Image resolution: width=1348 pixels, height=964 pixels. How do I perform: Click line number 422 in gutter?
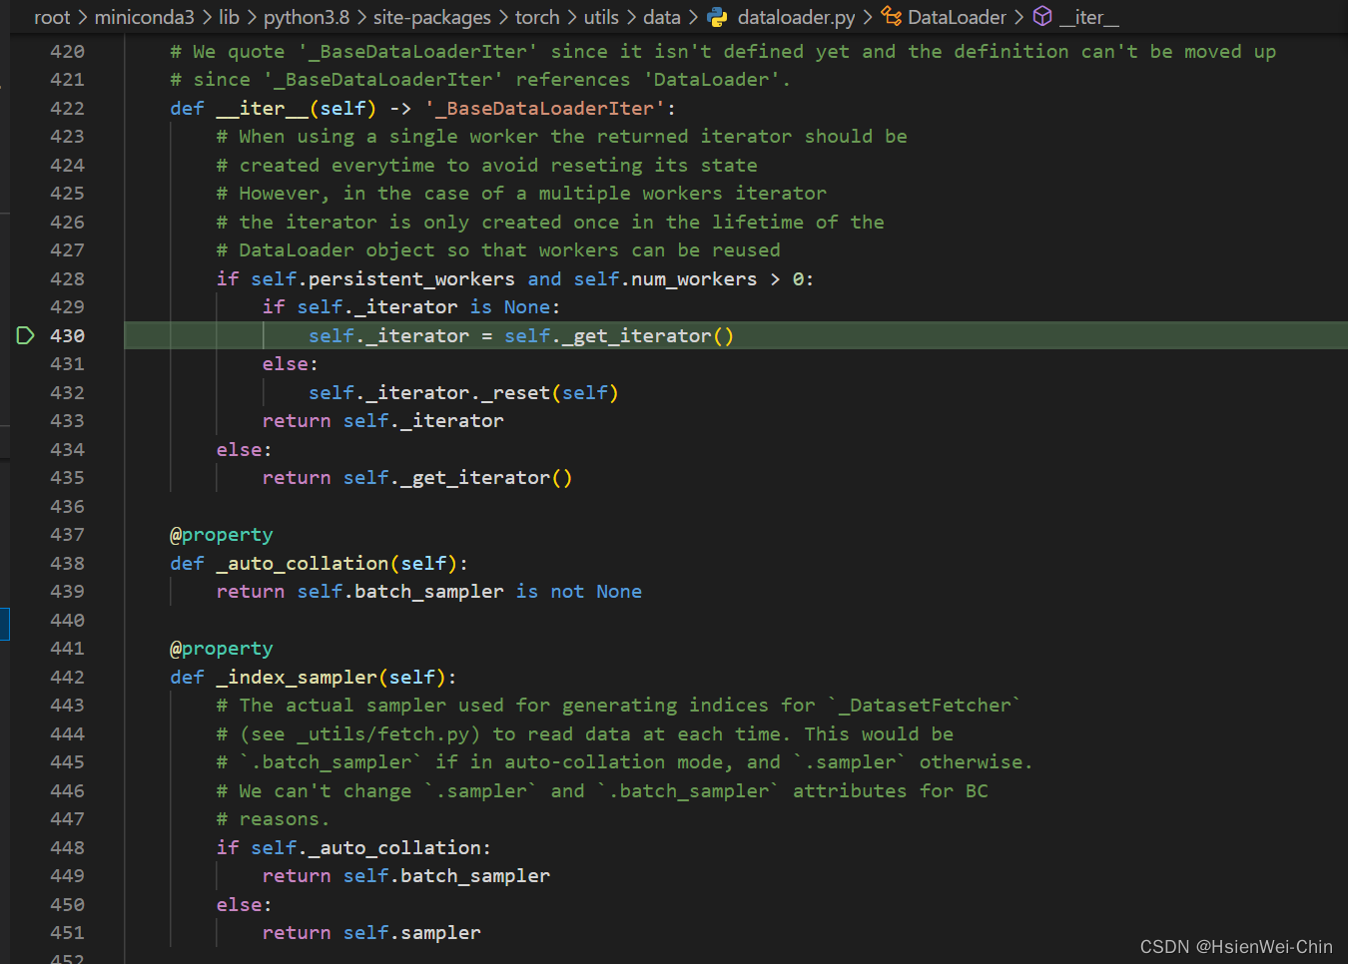point(67,108)
